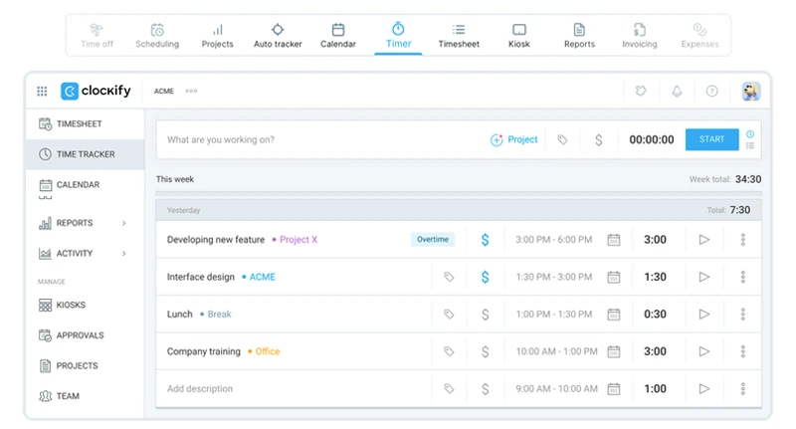Continue timer for Interface design
796x429 pixels.
click(x=704, y=277)
